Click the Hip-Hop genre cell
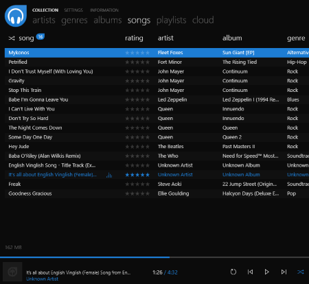309x284 pixels. pos(297,62)
